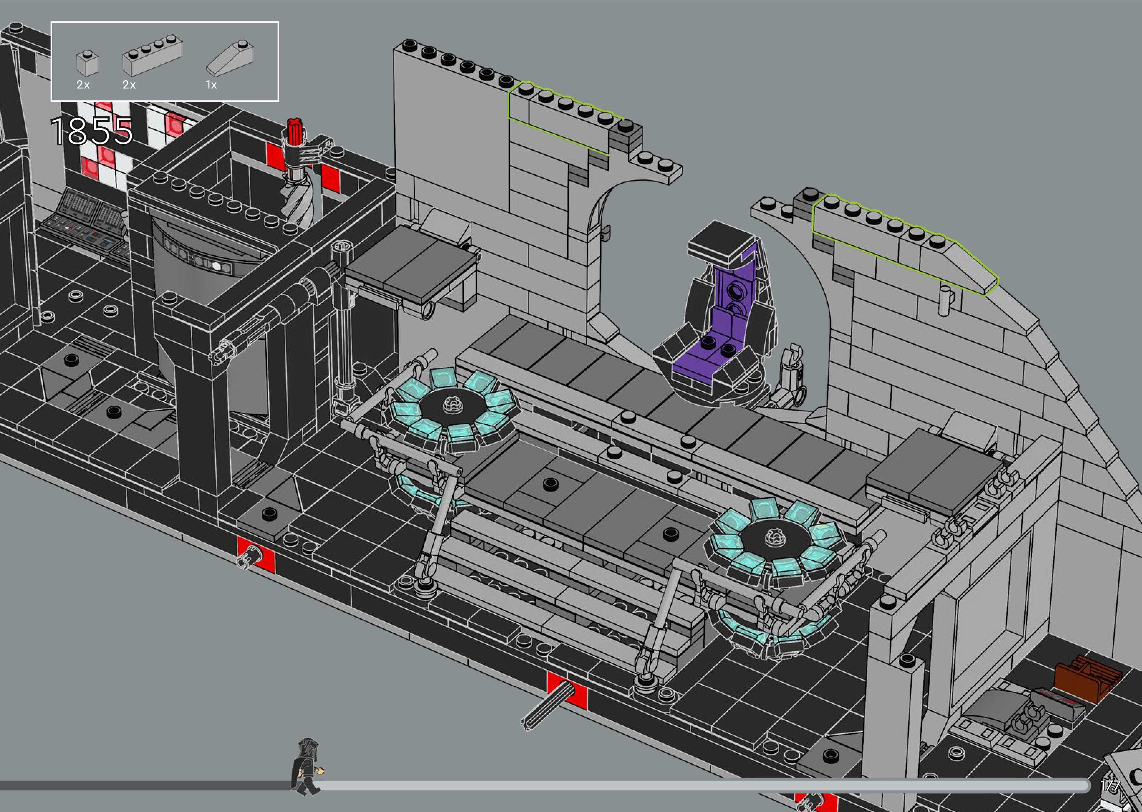Image resolution: width=1142 pixels, height=812 pixels.
Task: Click the page number 177
Action: click(x=1110, y=786)
